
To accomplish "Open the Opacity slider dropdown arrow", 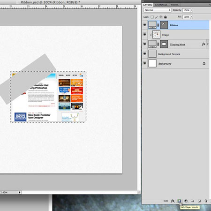I will (191, 10).
